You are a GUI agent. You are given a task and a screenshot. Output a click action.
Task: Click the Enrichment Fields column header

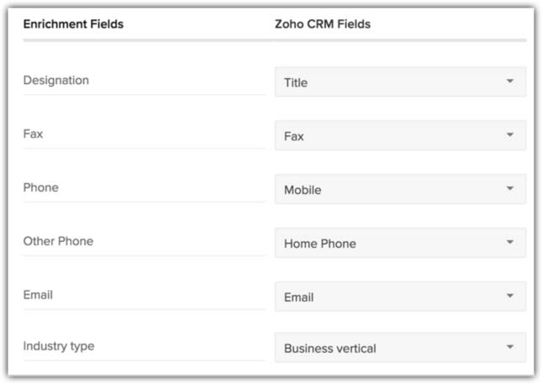(73, 24)
